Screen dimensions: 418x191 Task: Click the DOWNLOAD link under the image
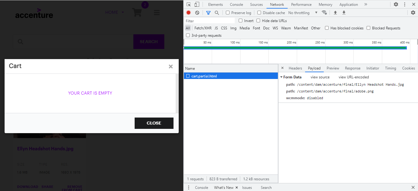(28, 187)
